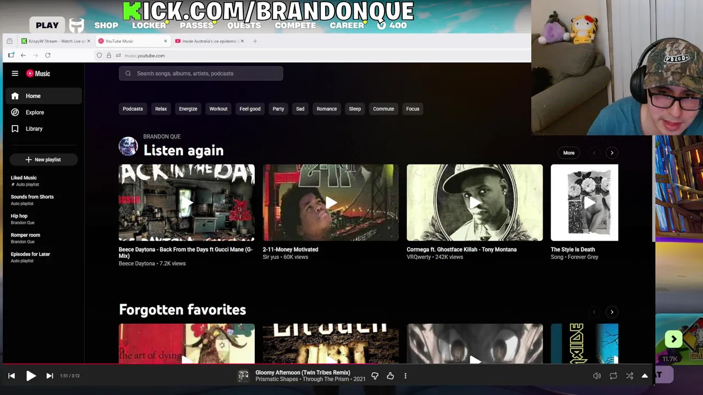Open a new browser tab with plus
This screenshot has height=395, width=703.
point(255,41)
